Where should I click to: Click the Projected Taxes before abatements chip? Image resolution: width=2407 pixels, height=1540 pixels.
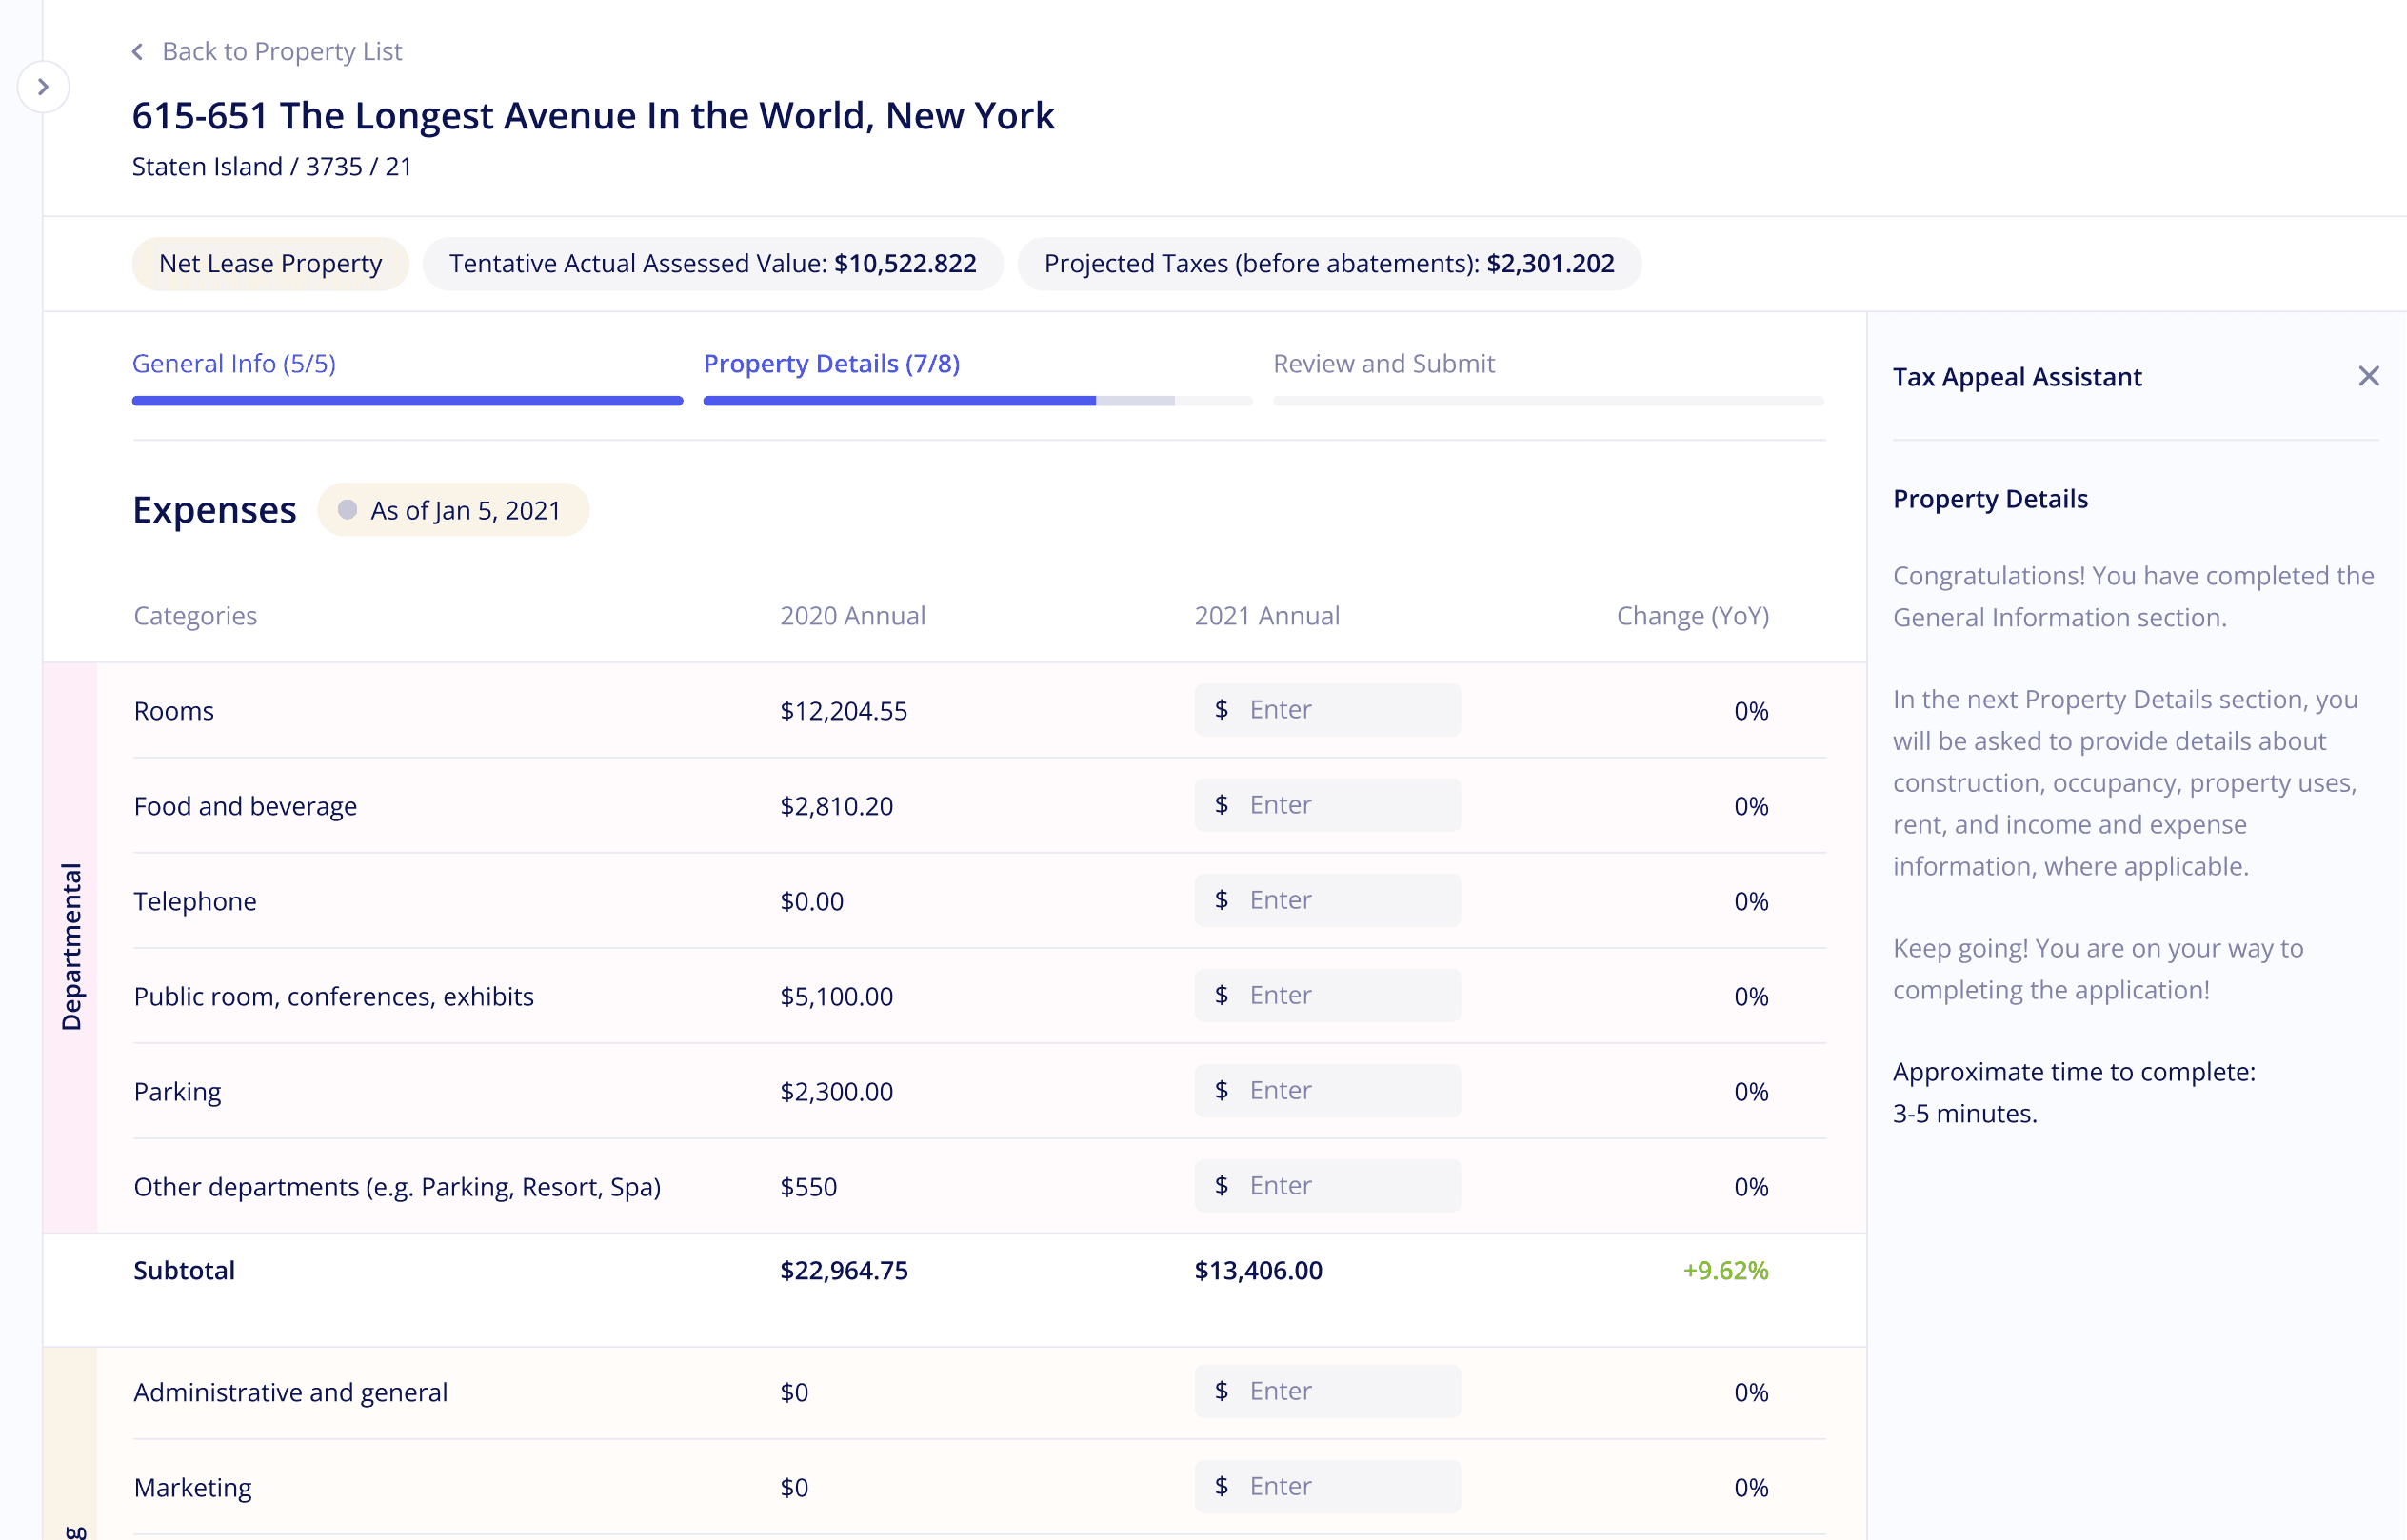coord(1328,263)
